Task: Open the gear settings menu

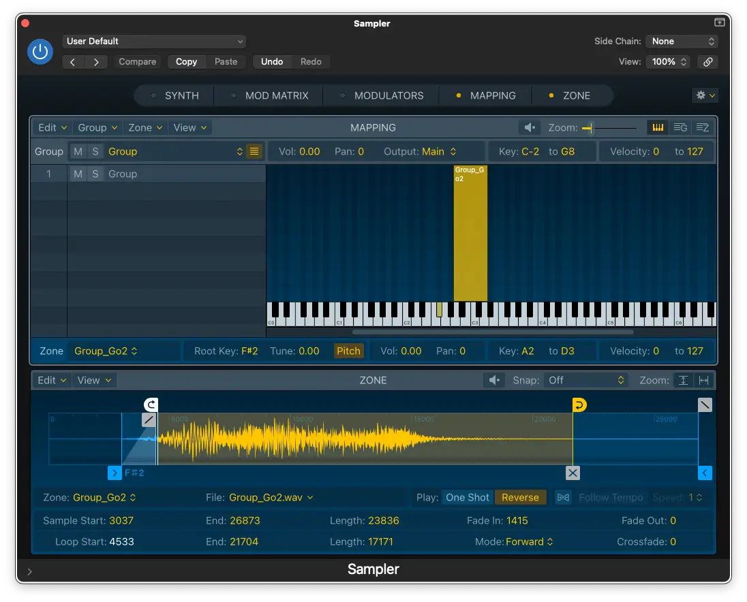Action: point(705,96)
